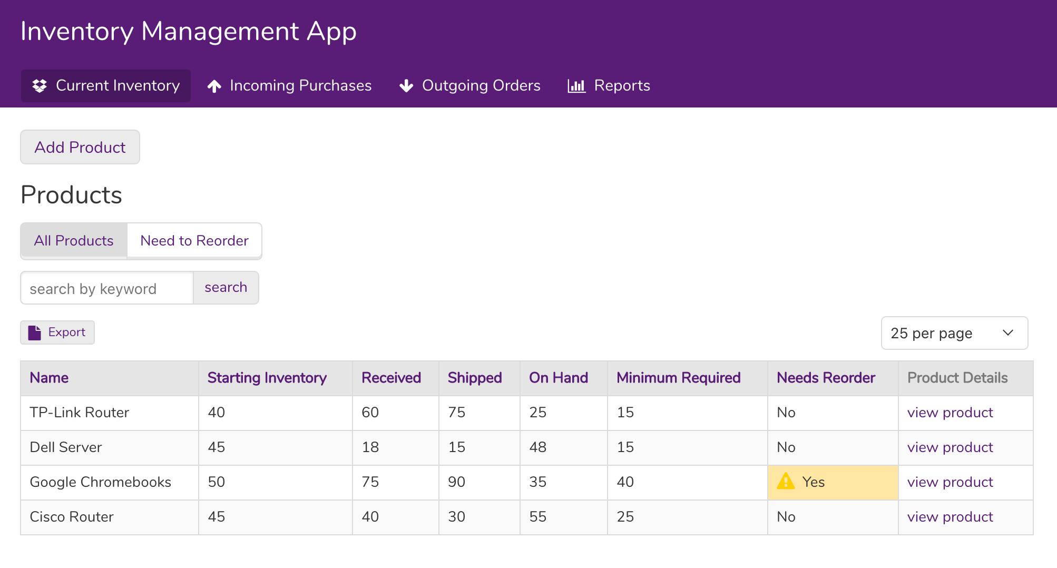Click the Inventory Management App title
The height and width of the screenshot is (568, 1057).
pos(189,31)
